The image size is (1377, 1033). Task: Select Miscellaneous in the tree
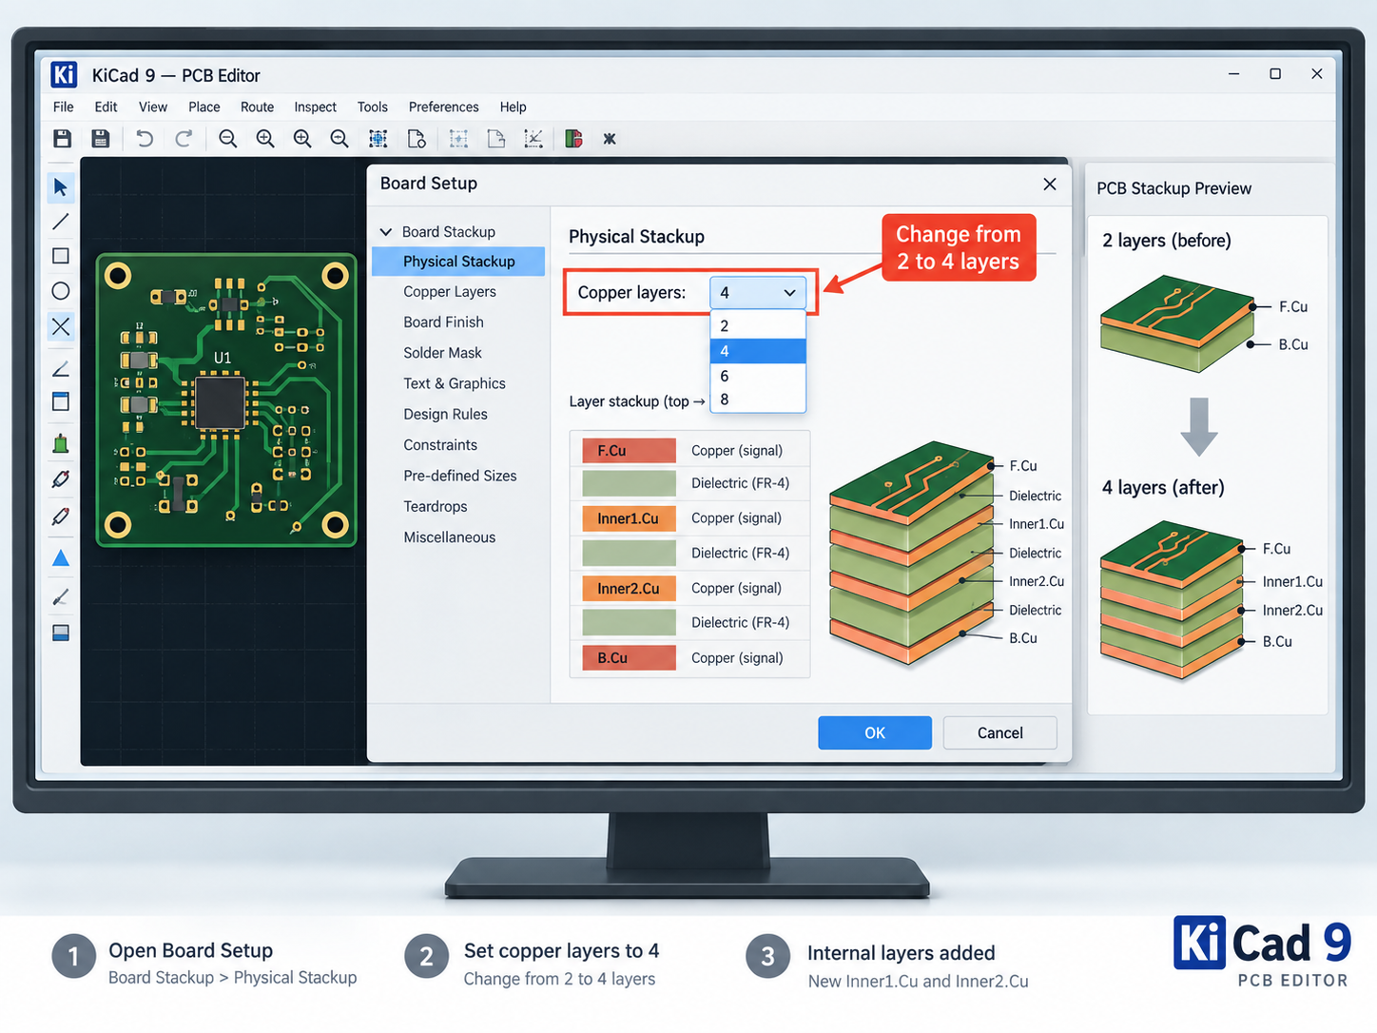pyautogui.click(x=450, y=537)
